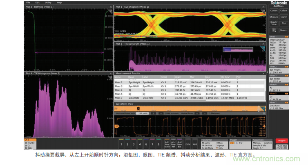
Task: Click the Results Table button
Action: (274, 24)
